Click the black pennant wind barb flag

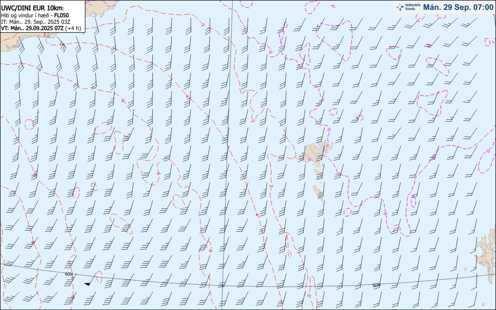click(88, 284)
